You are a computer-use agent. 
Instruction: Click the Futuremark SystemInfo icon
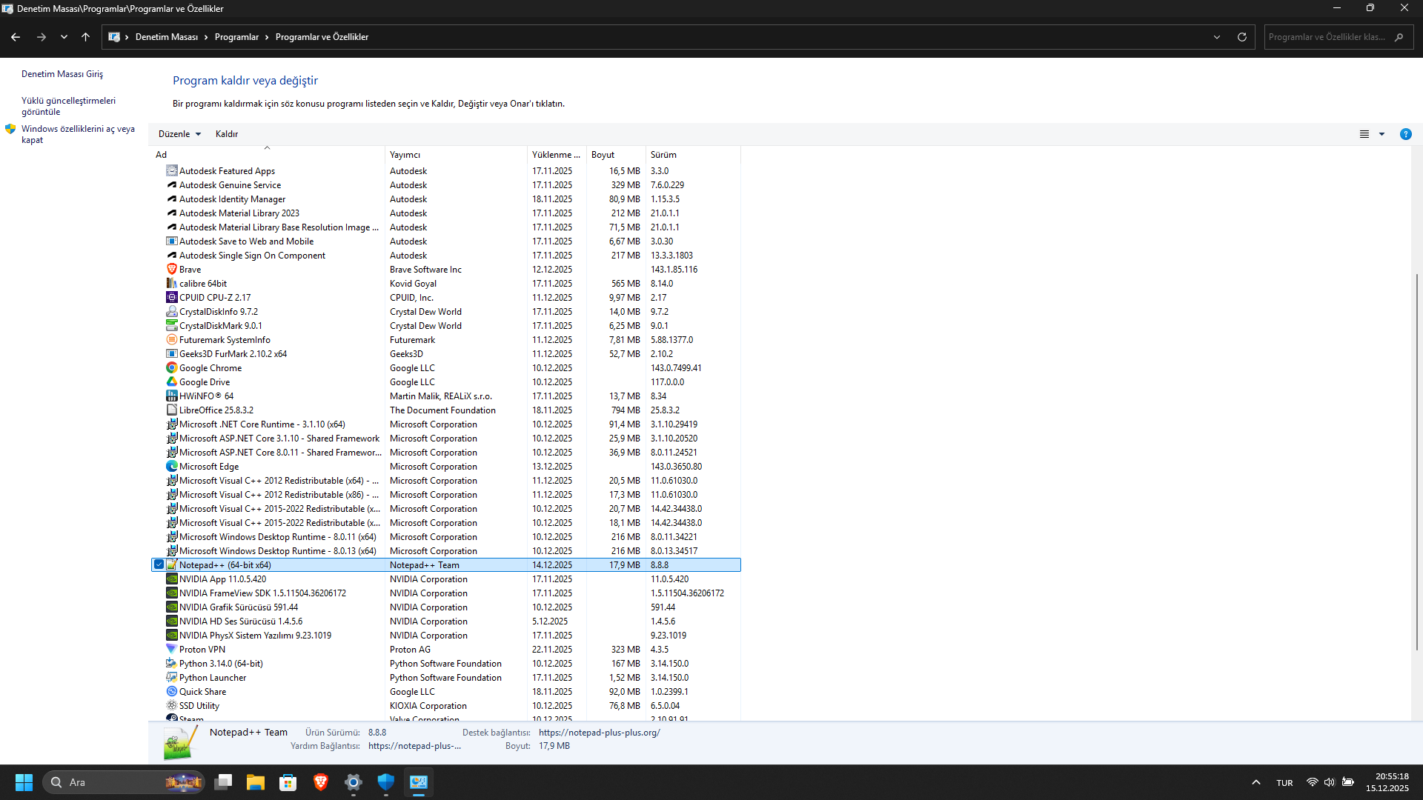click(172, 340)
